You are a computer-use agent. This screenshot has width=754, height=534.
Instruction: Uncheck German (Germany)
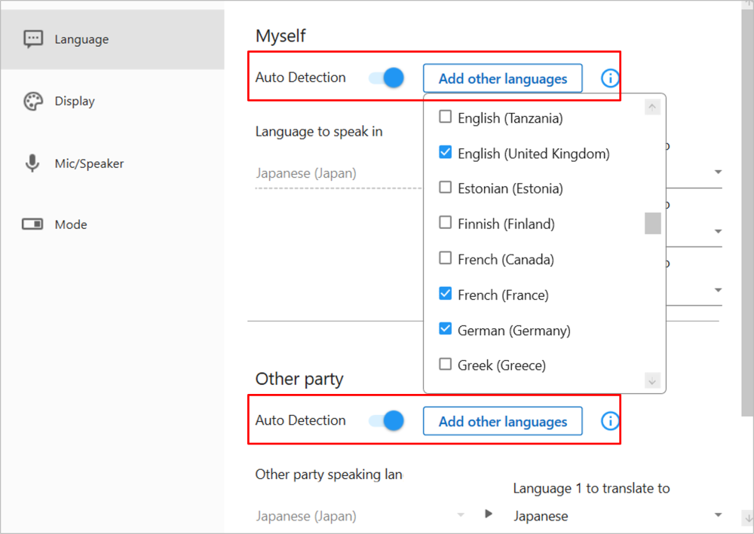point(446,329)
